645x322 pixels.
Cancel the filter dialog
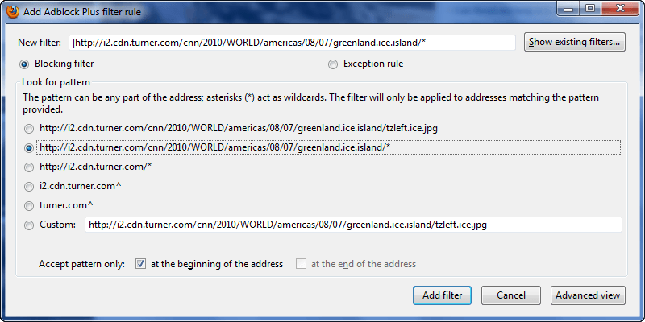[x=511, y=295]
